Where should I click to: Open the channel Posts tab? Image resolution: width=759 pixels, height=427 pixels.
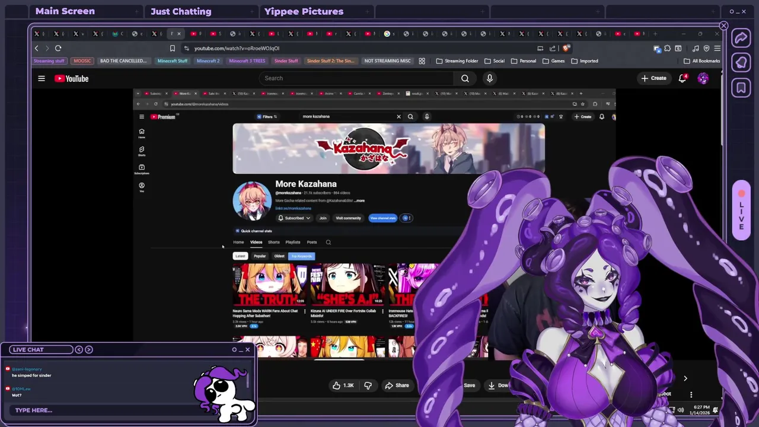(312, 242)
